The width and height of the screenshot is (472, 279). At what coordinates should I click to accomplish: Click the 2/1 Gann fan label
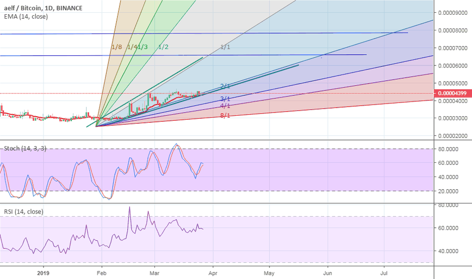[x=225, y=86]
